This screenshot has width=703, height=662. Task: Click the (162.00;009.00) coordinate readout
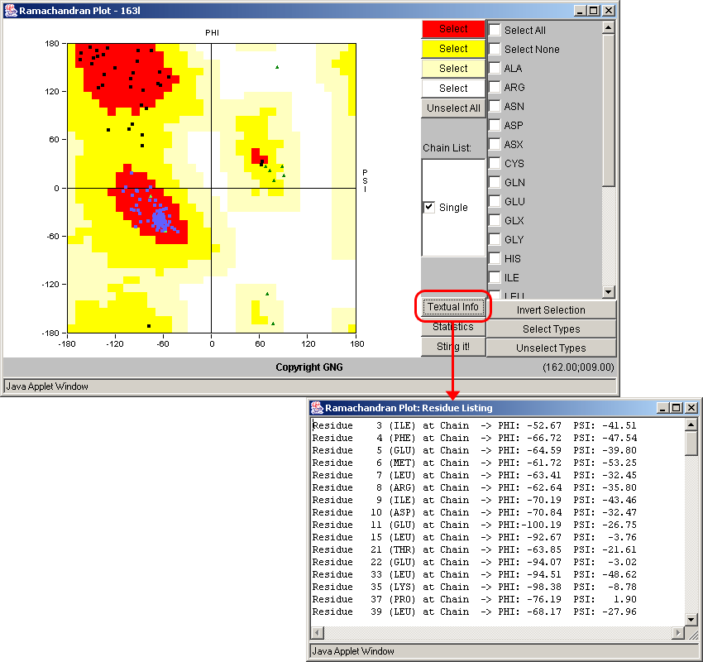(x=578, y=367)
